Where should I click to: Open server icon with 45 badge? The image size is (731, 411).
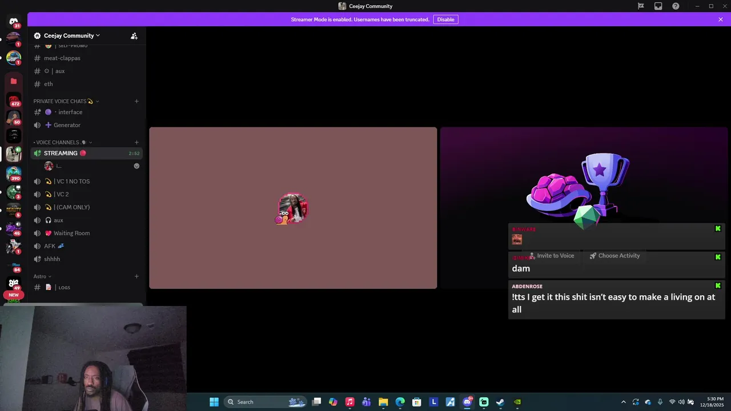pyautogui.click(x=14, y=228)
